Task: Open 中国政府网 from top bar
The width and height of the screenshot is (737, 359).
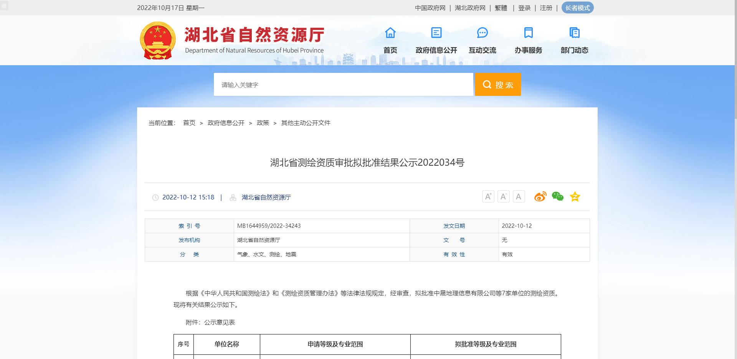Action: point(430,8)
